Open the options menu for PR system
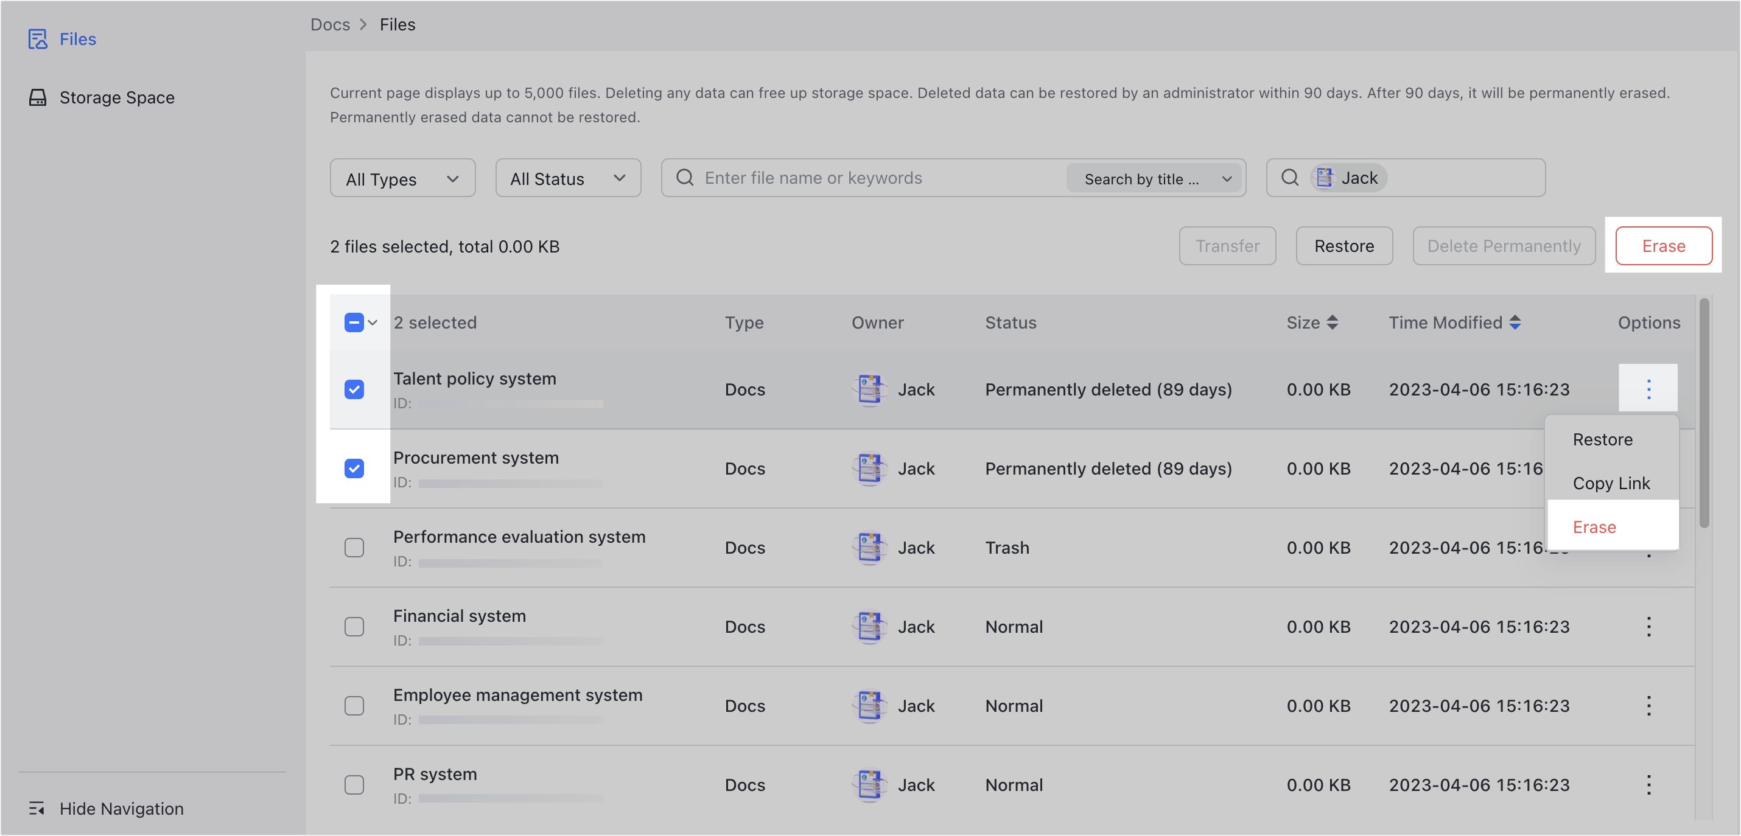 coord(1648,785)
